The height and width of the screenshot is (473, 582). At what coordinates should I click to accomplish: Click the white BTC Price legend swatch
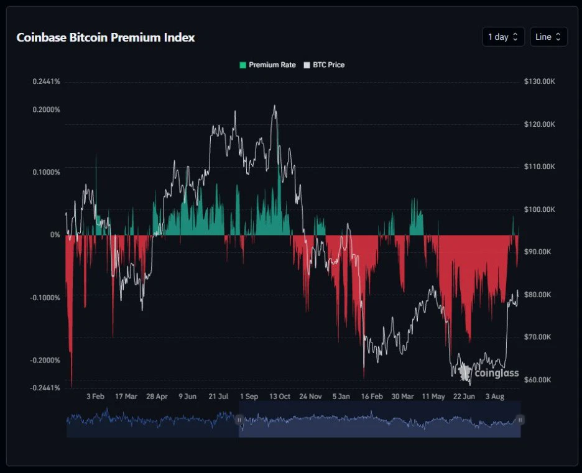point(307,65)
